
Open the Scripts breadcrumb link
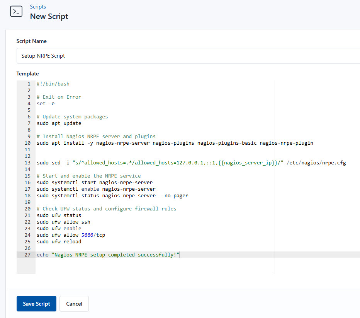pyautogui.click(x=38, y=7)
